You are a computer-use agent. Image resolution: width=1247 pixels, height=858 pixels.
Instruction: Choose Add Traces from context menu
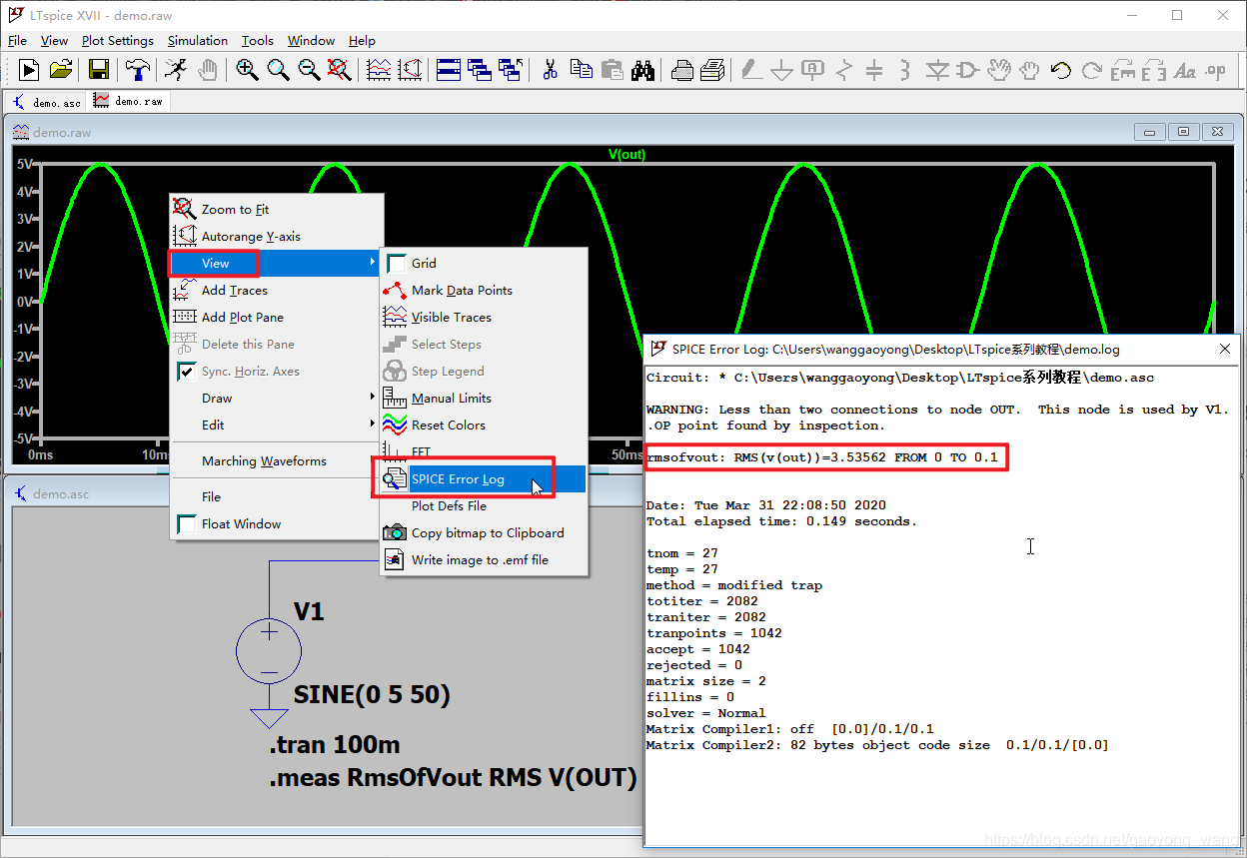tap(277, 290)
